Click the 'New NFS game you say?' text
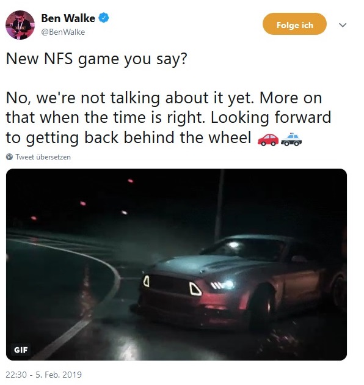This screenshot has width=364, height=385. (96, 59)
